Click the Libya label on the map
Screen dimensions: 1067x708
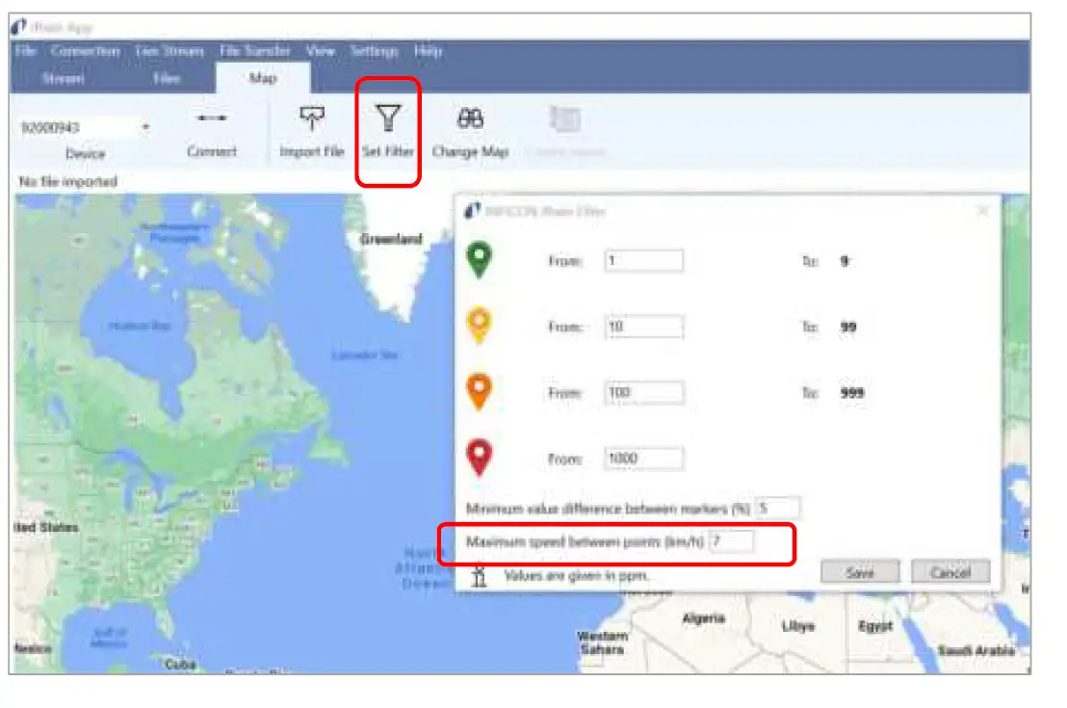click(798, 625)
